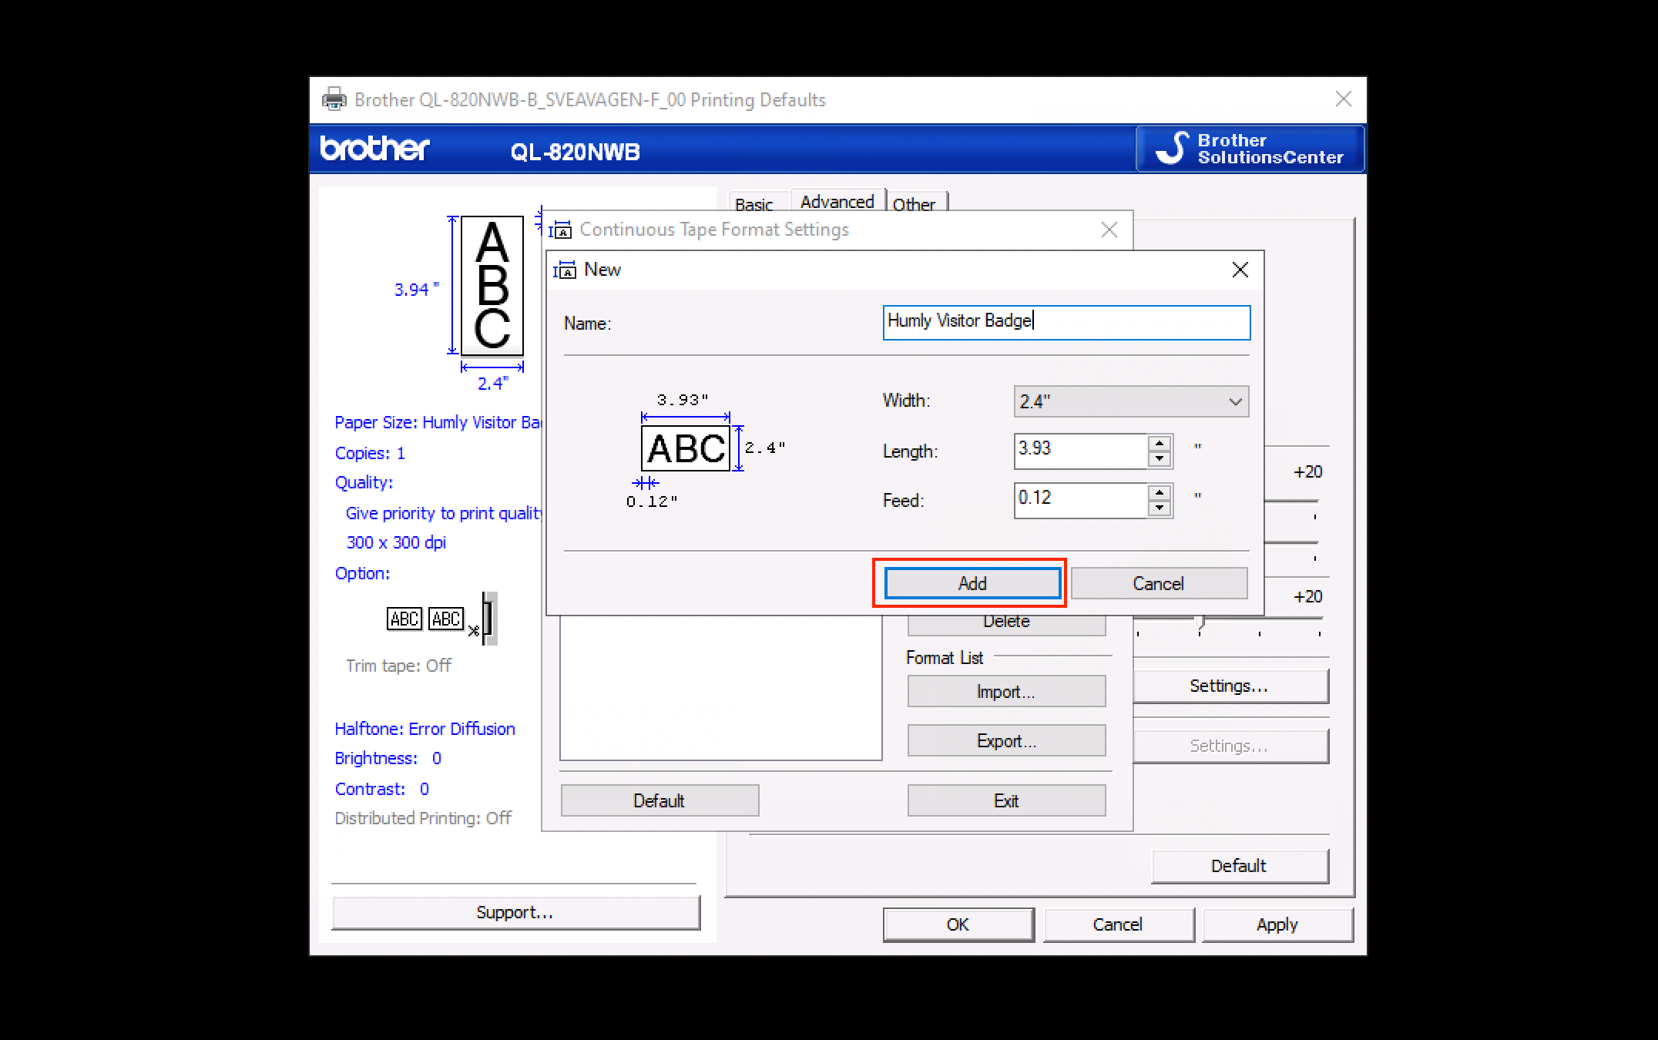Click the 'Paper Size: Humly Visitor Ba' text
This screenshot has height=1040, width=1658.
438,422
